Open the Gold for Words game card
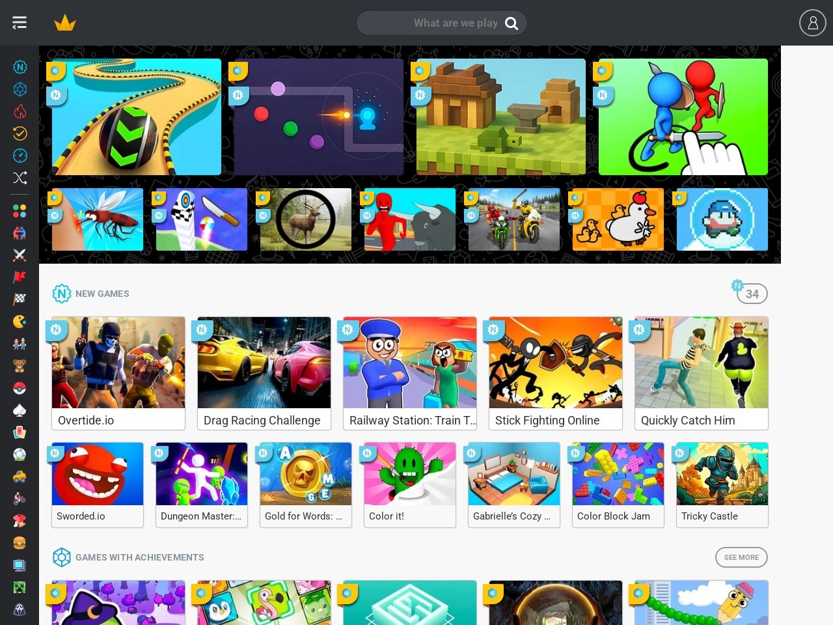 [x=306, y=484]
